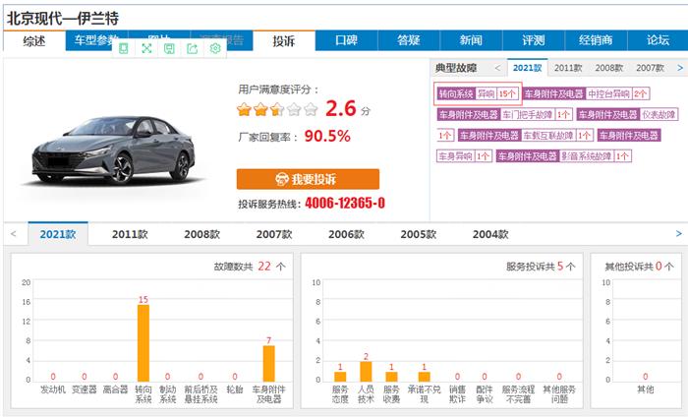Click the headset icon on 我要投诉 button
The width and height of the screenshot is (688, 419).
point(282,179)
